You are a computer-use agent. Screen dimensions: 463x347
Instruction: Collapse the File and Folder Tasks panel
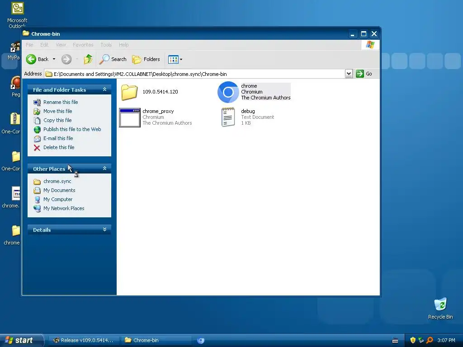pos(104,89)
